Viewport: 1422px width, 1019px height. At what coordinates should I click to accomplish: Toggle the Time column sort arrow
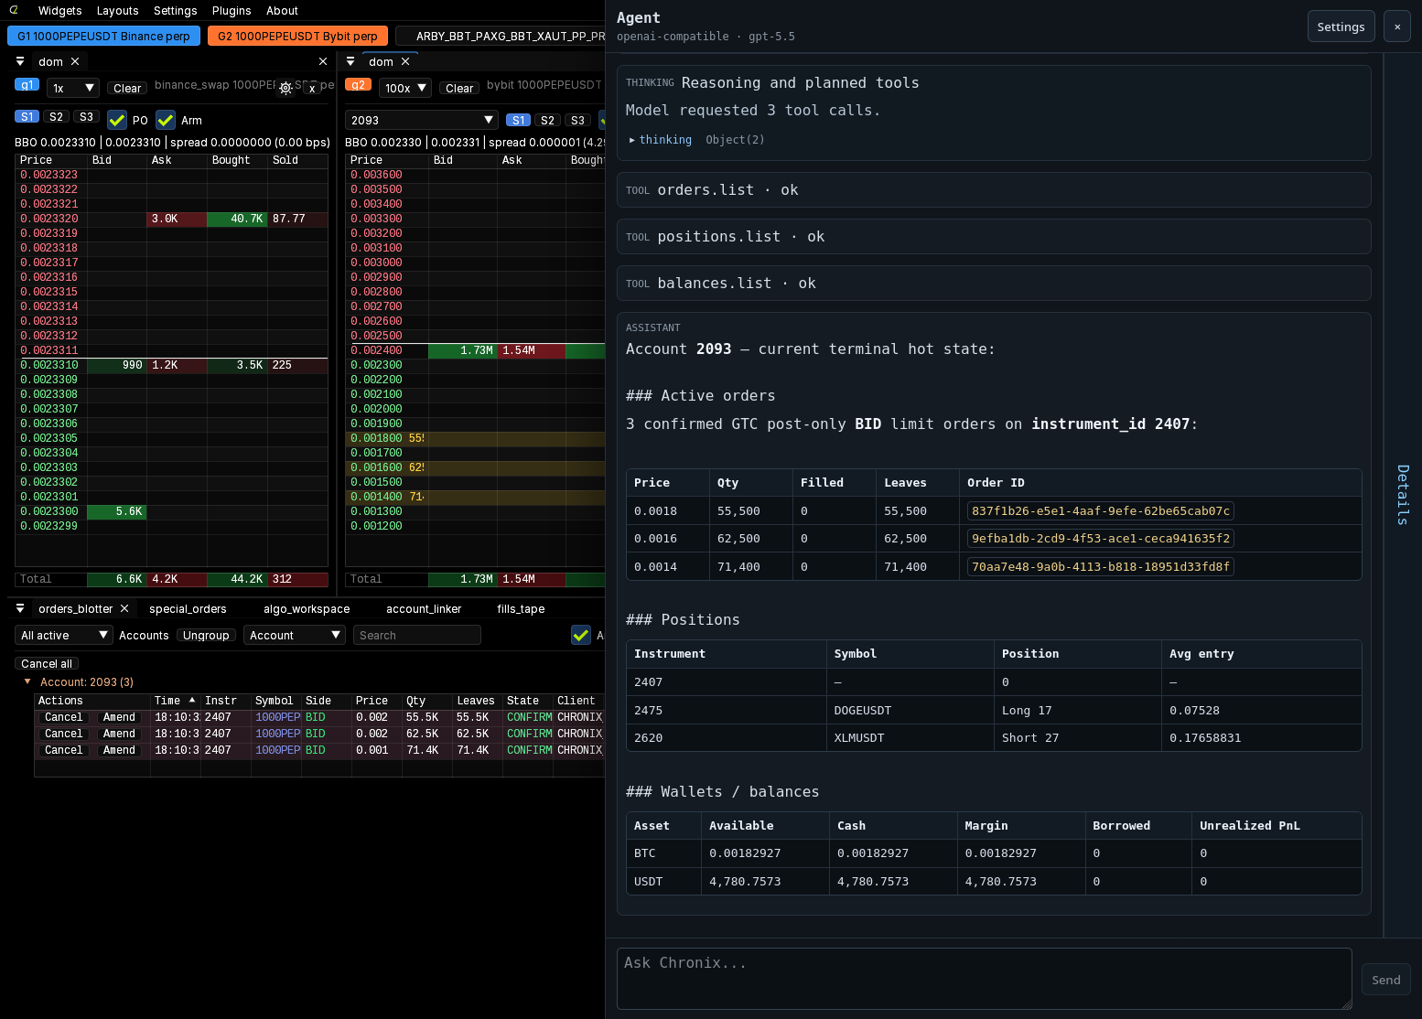pos(192,700)
